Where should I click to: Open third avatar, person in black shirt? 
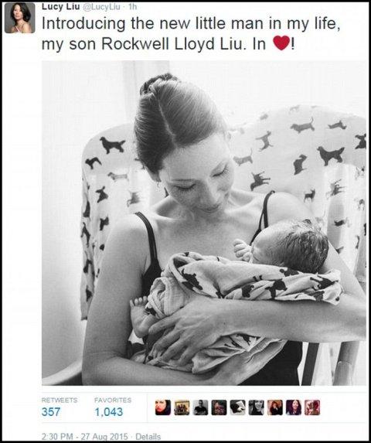click(200, 407)
